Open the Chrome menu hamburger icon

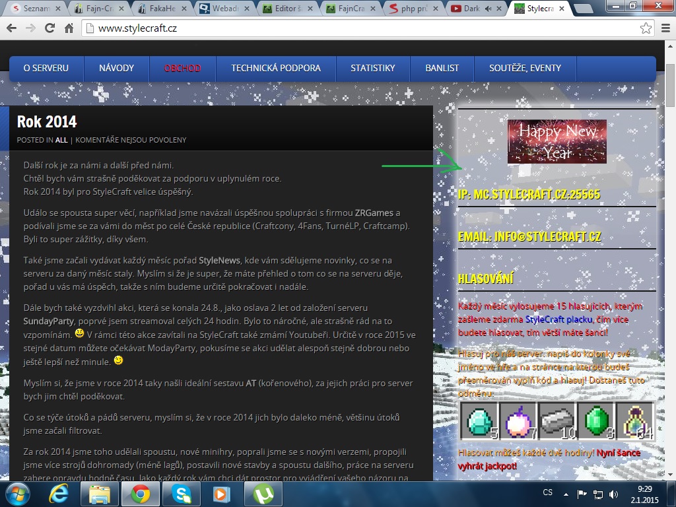pyautogui.click(x=665, y=28)
